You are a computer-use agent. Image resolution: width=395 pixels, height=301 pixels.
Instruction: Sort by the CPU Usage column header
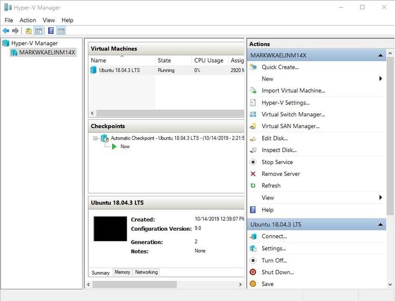[210, 61]
